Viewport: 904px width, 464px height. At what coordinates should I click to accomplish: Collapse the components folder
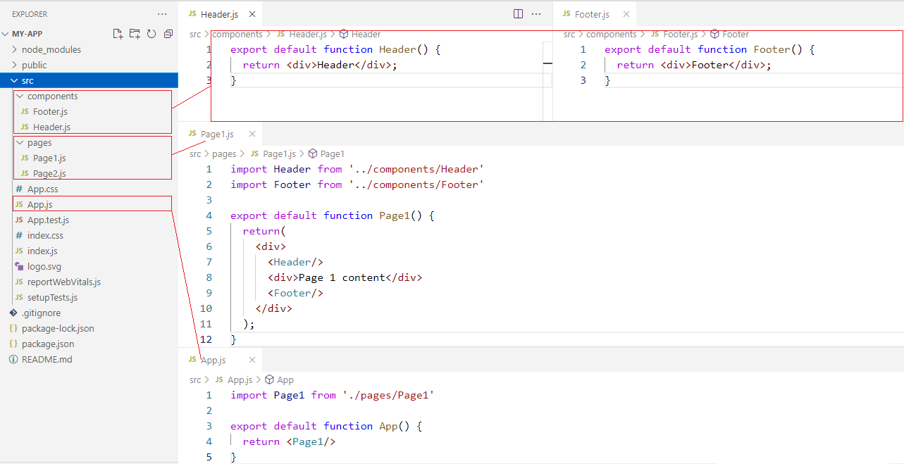(x=52, y=96)
